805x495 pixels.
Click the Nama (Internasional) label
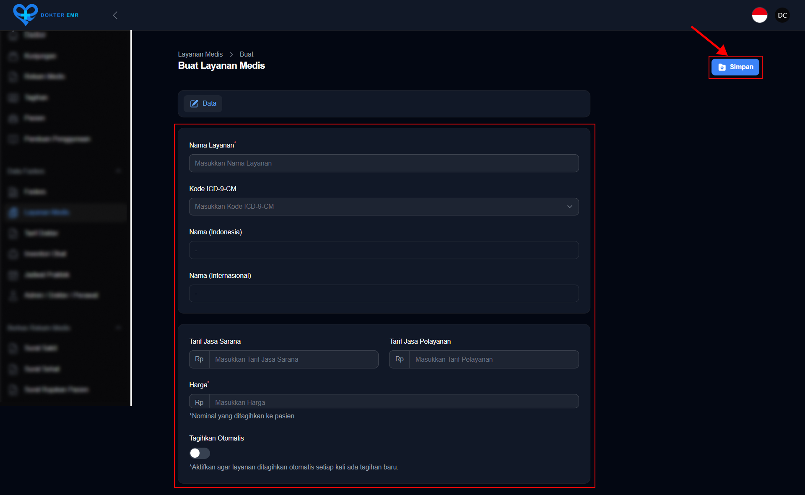[220, 275]
